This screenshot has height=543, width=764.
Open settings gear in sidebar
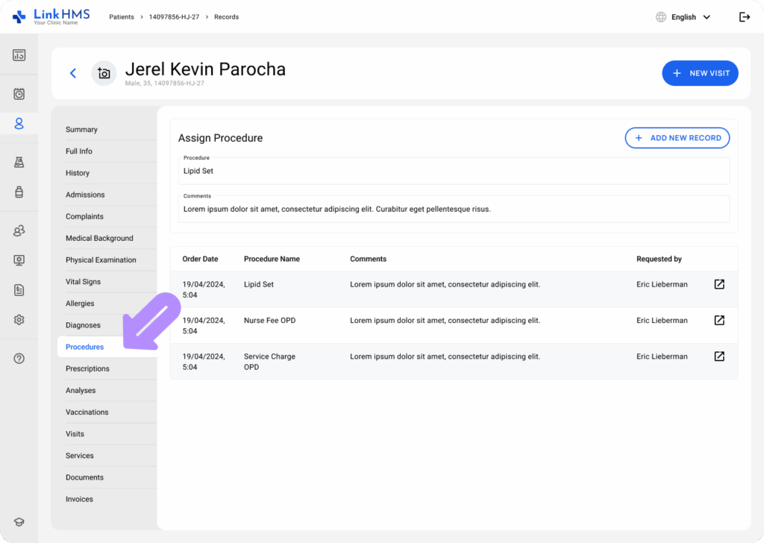[19, 320]
